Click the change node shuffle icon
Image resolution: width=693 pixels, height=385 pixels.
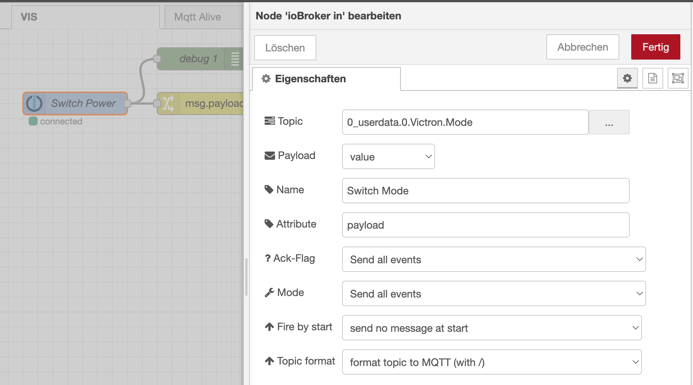(168, 103)
